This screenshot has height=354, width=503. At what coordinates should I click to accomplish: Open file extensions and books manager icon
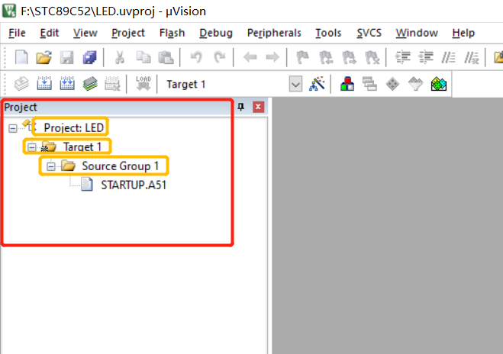coord(347,84)
